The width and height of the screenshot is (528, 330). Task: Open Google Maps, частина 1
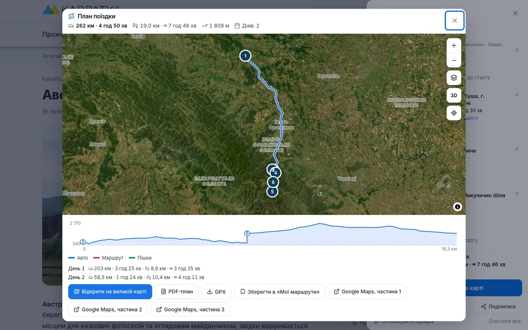click(x=367, y=292)
